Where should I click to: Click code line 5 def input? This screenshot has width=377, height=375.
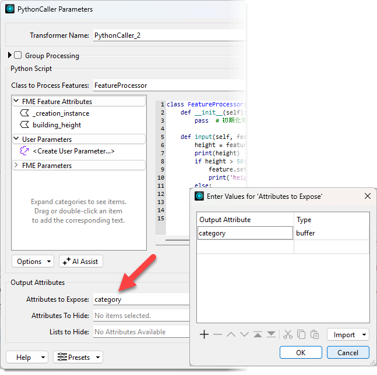tap(213, 137)
